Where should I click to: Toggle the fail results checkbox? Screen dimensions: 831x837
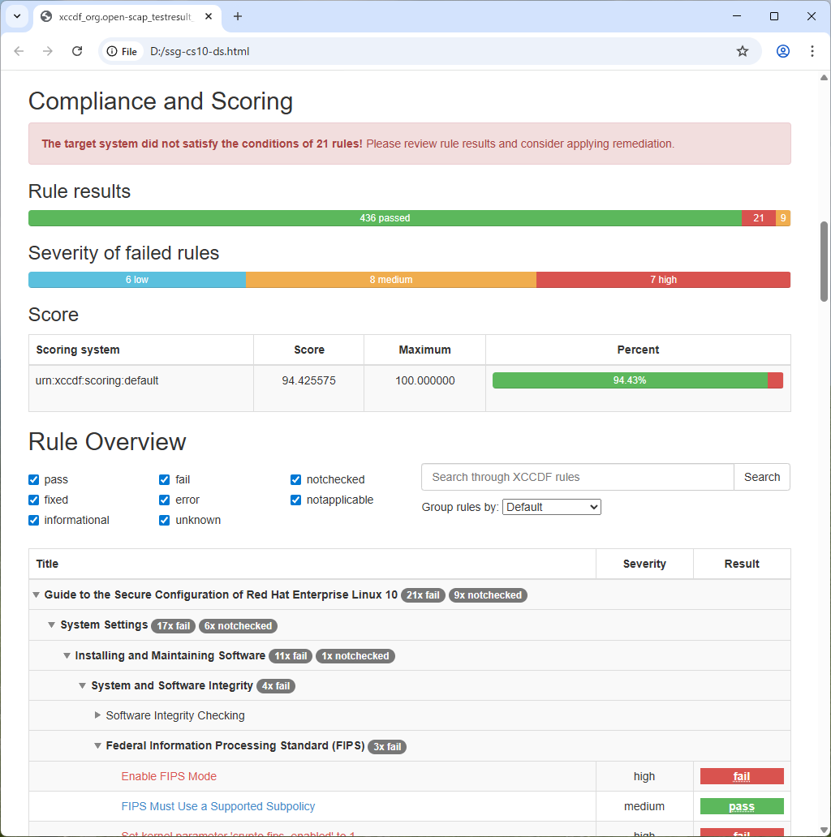pyautogui.click(x=165, y=480)
